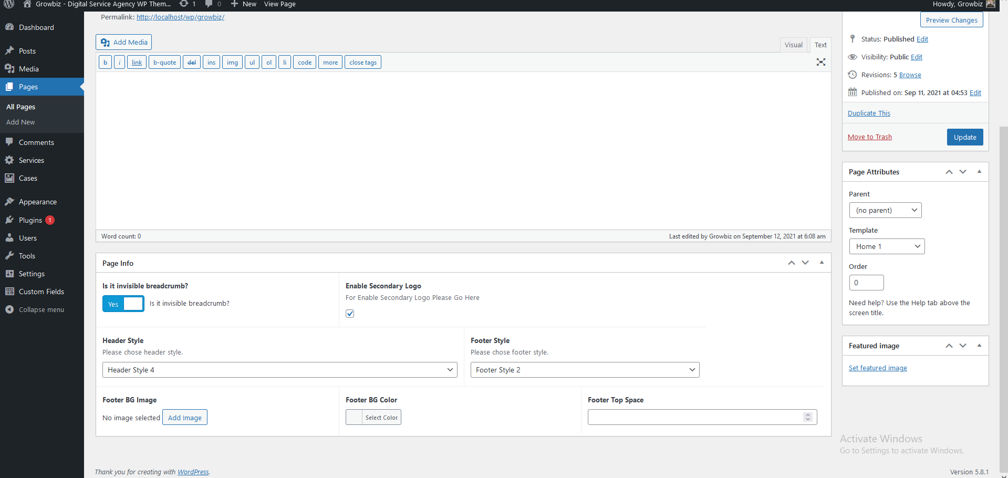1008x478 pixels.
Task: Move Page Attributes panel up
Action: (949, 172)
